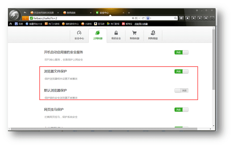Viewport: 233px width, 147px height.
Task: Click the lock toolbar icon
Action: tap(188, 18)
